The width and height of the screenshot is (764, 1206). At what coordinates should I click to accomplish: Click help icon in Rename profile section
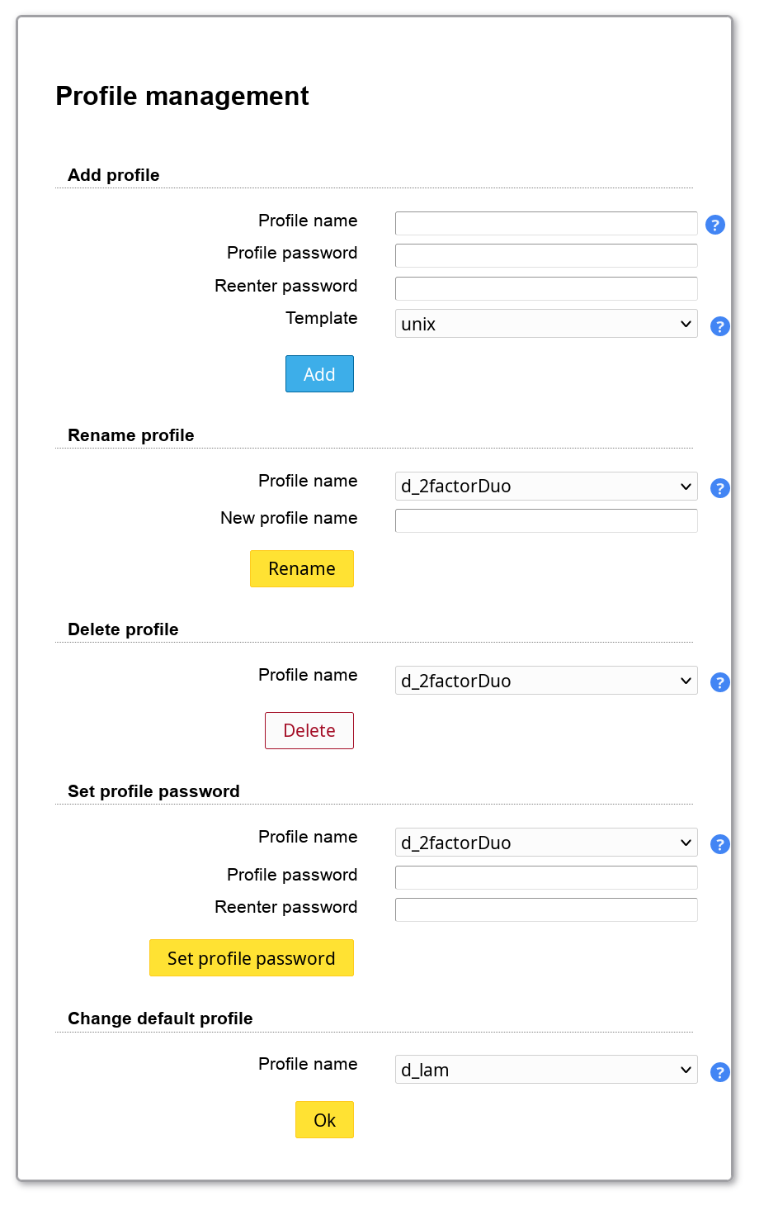click(x=720, y=488)
